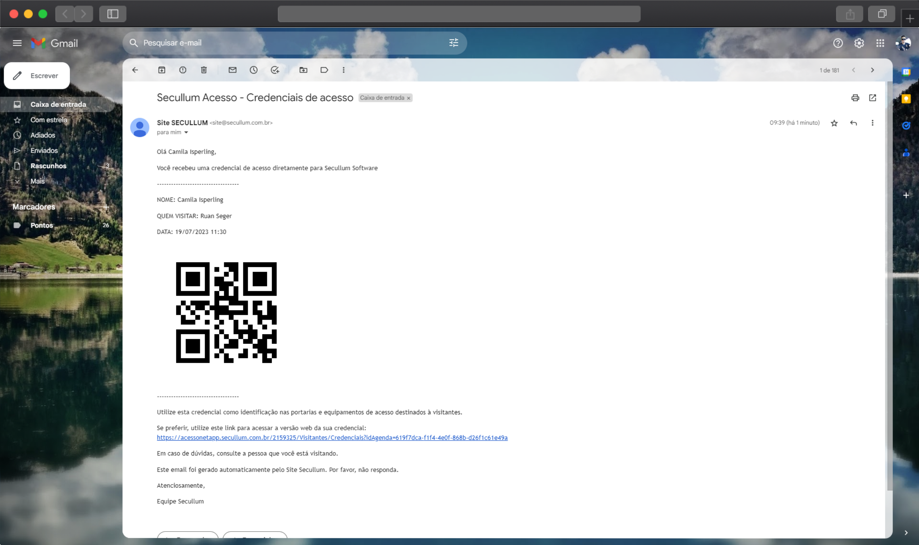
Task: Open the acessonetapp.secullum.com.br credential link
Action: [x=332, y=437]
